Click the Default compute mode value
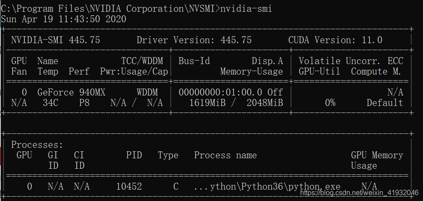The image size is (423, 201). tap(385, 103)
